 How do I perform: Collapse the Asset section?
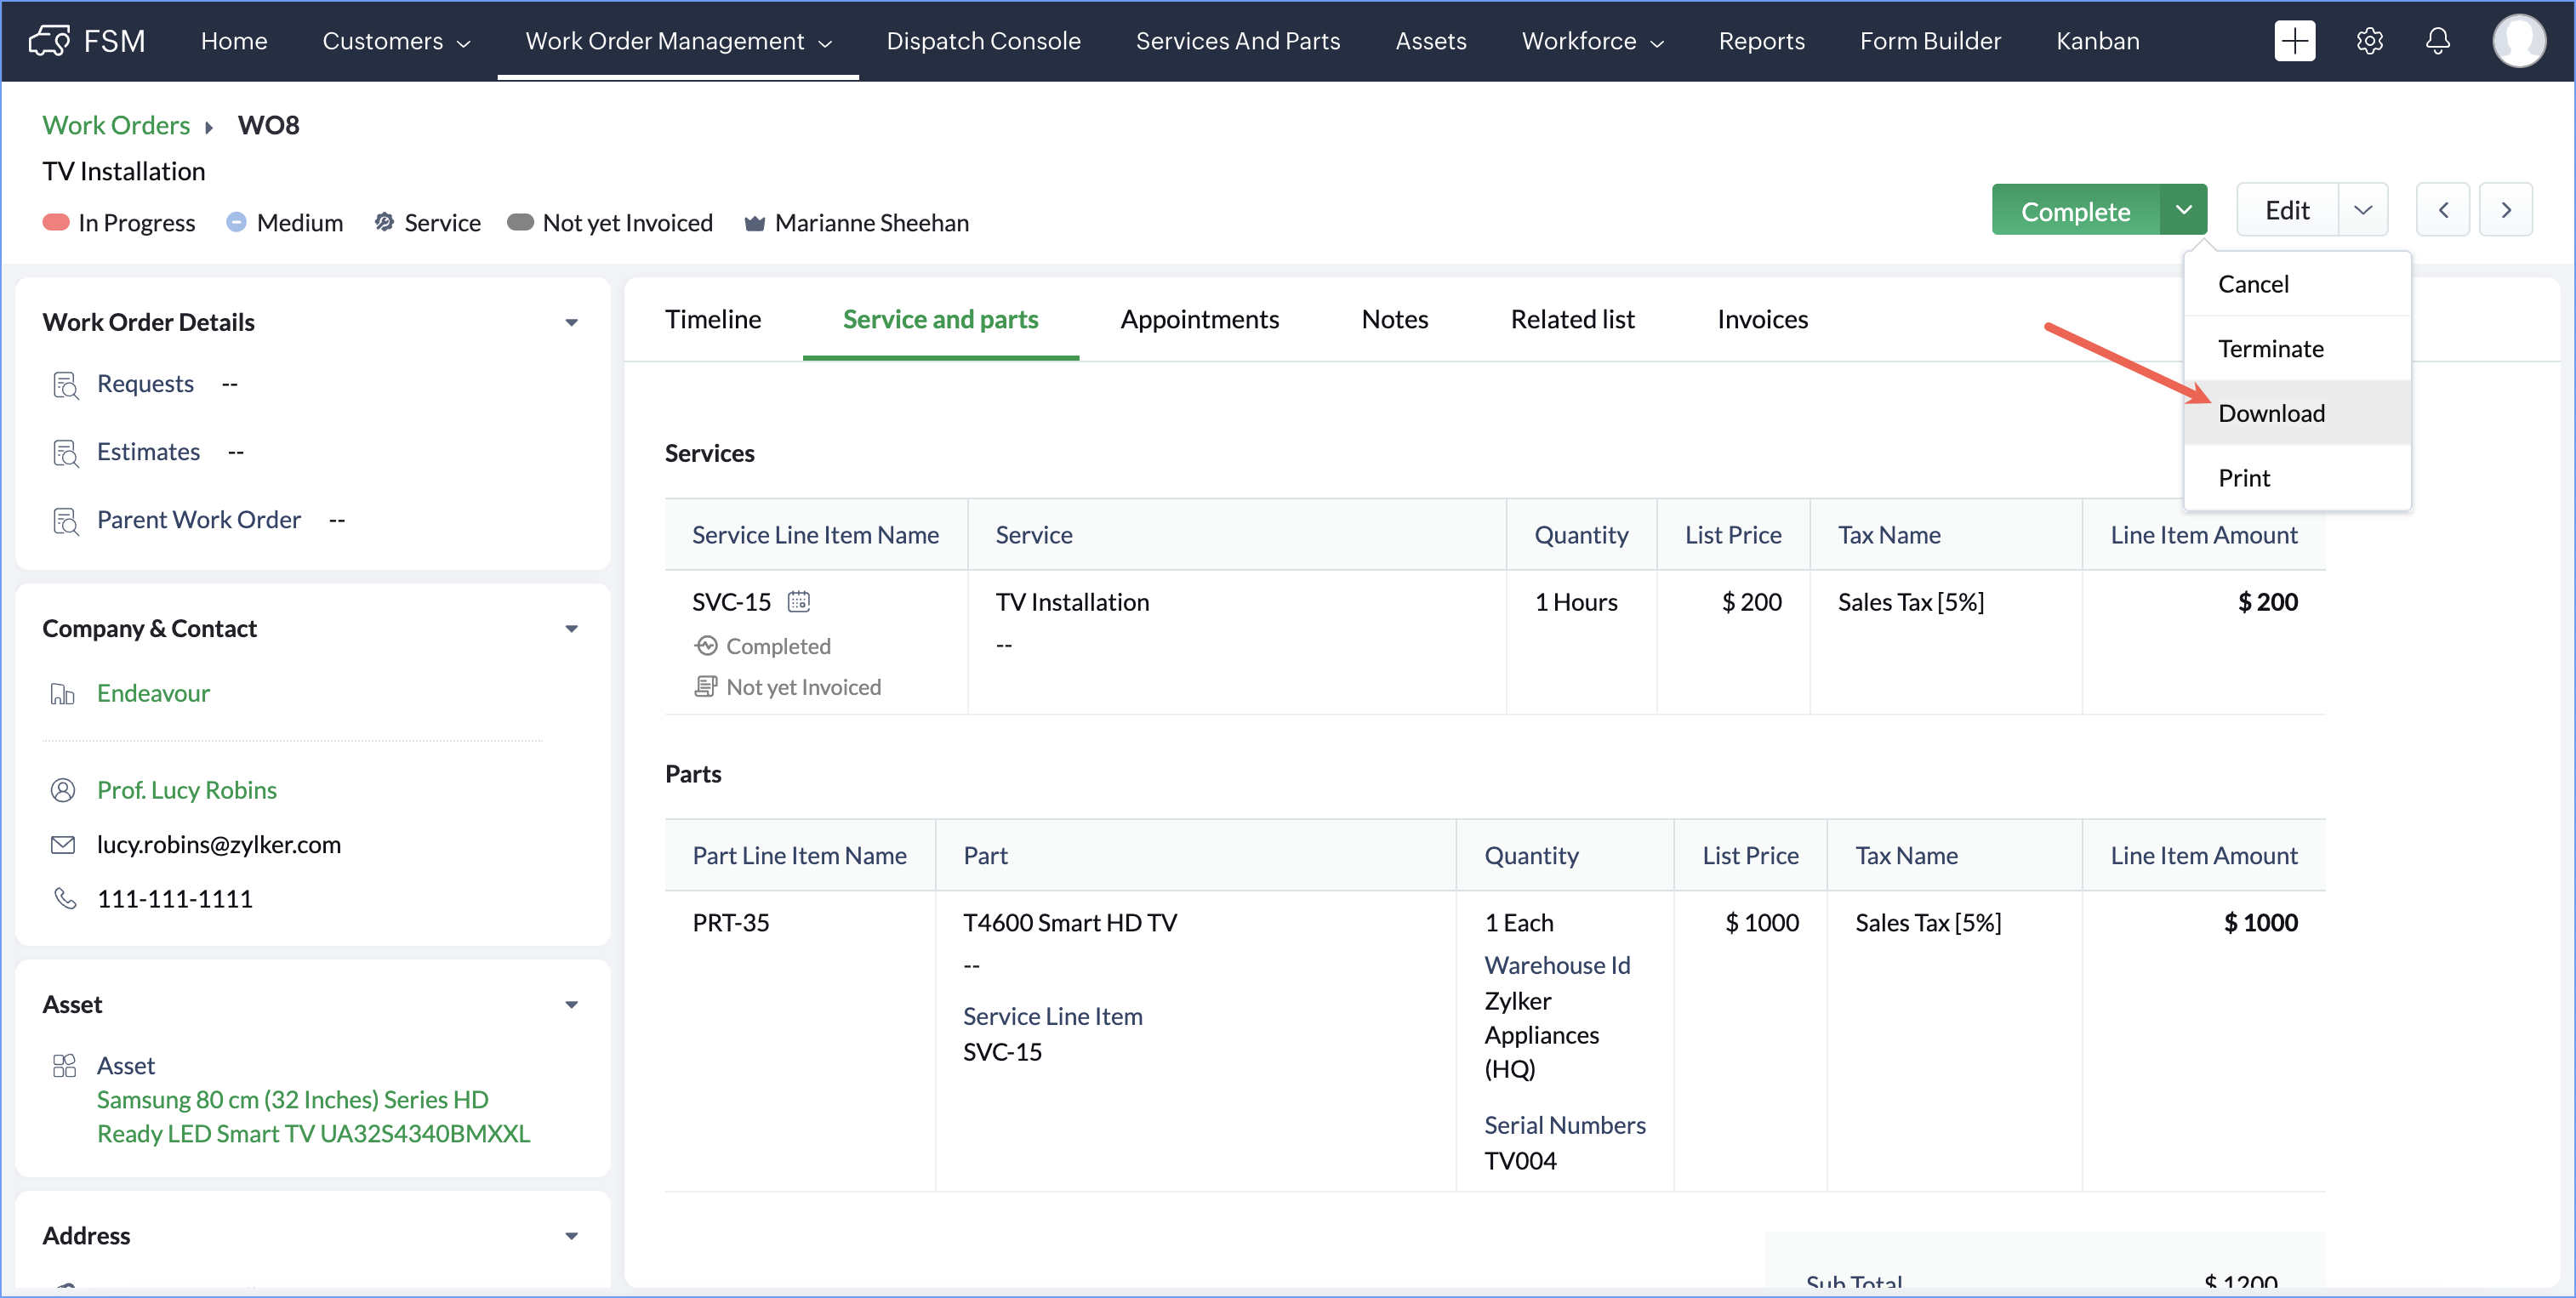click(571, 1004)
